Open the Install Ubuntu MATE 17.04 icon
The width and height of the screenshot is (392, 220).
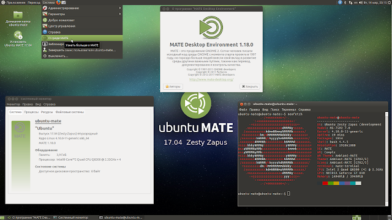18,38
